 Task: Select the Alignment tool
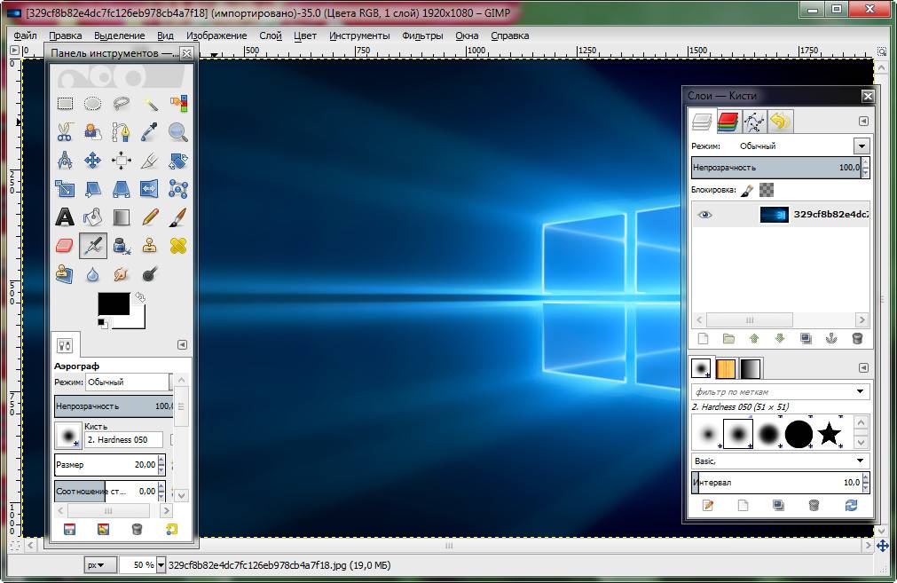click(x=122, y=161)
